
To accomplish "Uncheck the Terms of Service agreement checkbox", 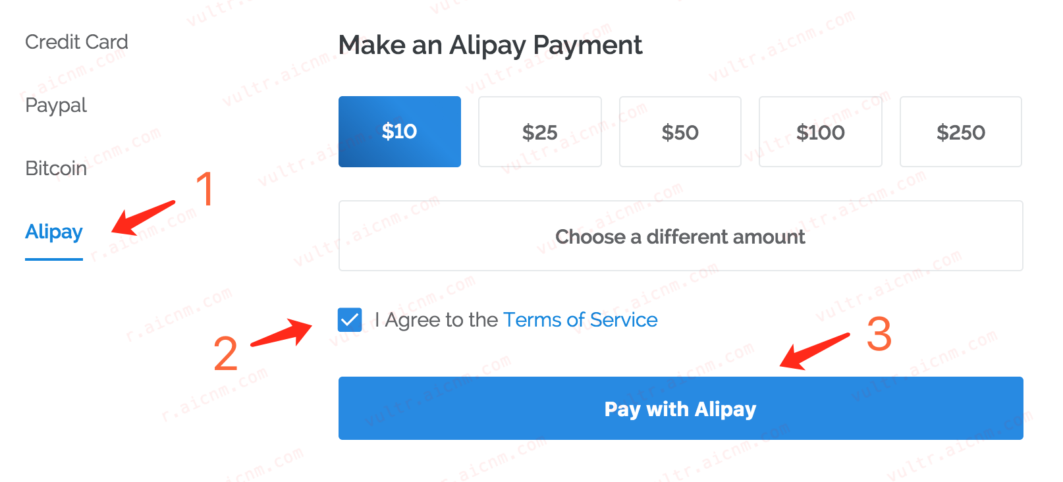I will (x=350, y=320).
